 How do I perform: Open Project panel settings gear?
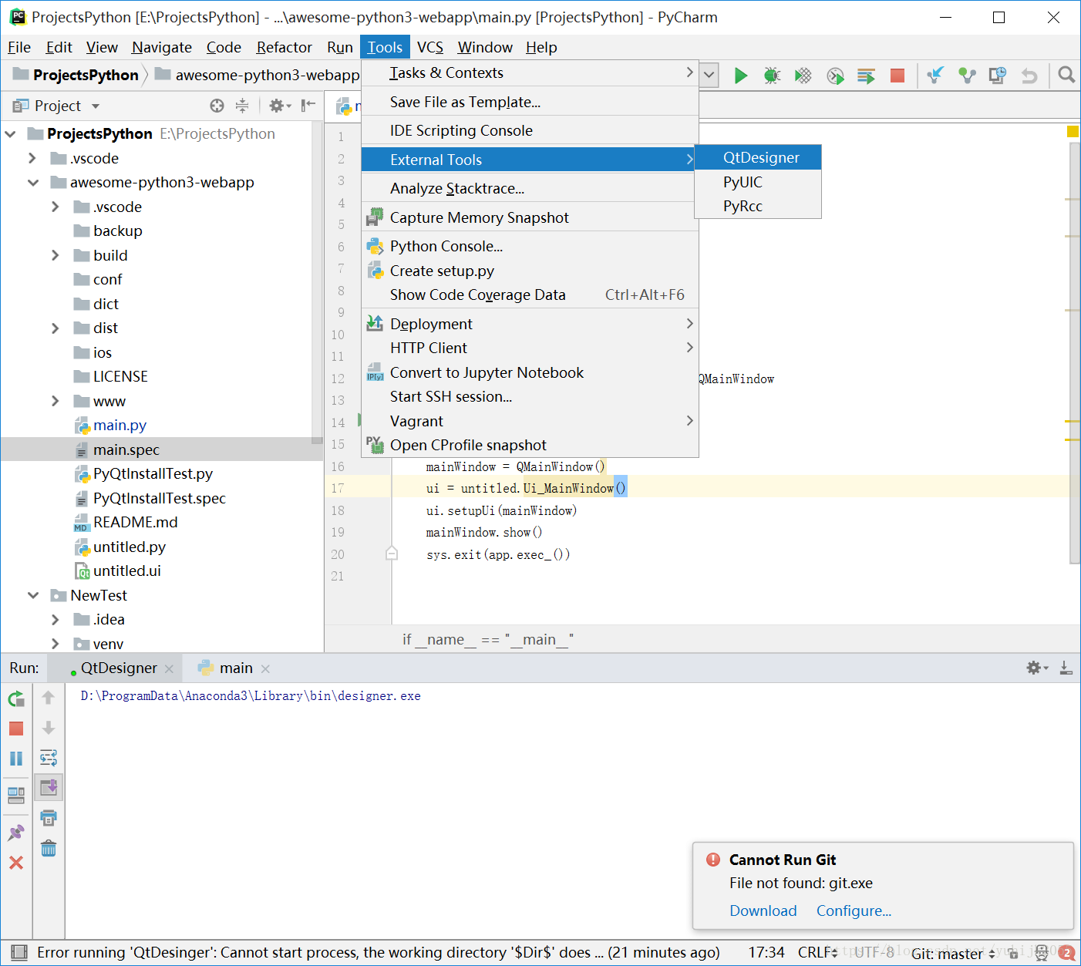(x=279, y=106)
